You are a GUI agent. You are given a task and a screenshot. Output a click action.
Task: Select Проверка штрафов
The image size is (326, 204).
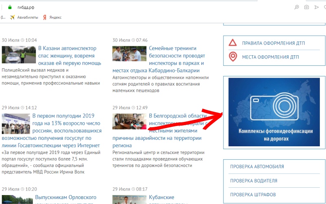pos(253,195)
